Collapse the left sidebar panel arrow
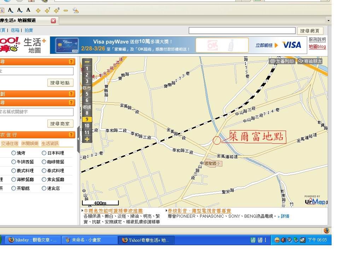362x271 pixels. [78, 139]
